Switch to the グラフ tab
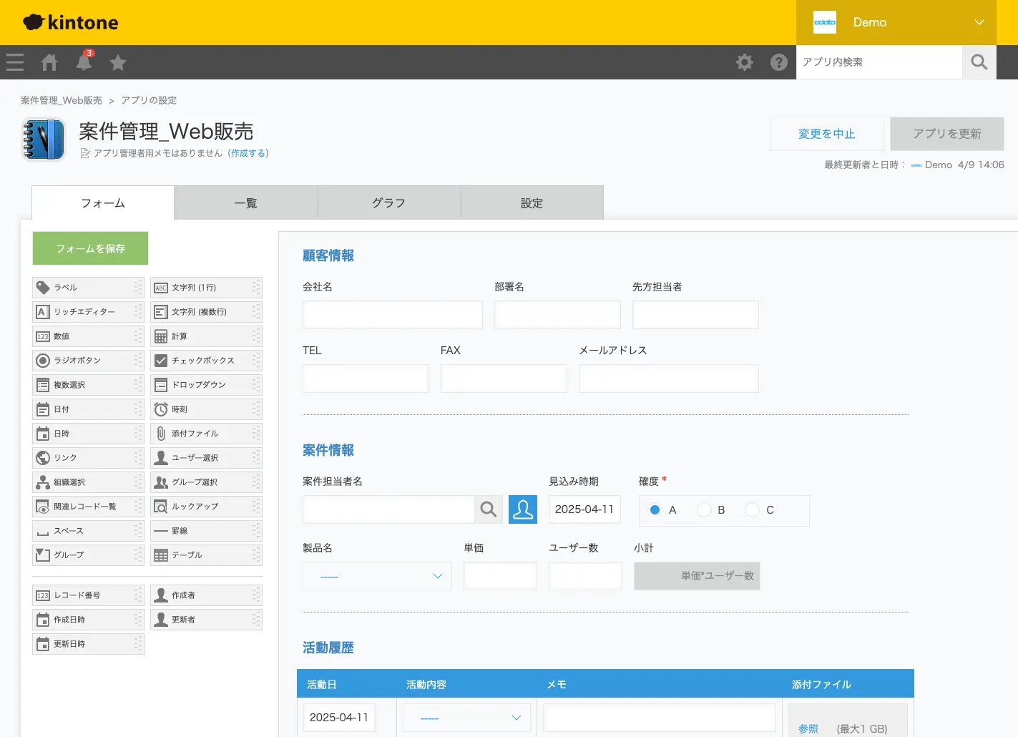Viewport: 1018px width, 737px height. point(388,203)
